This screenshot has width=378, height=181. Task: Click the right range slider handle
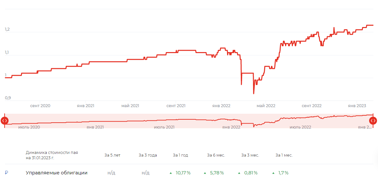[x=373, y=121]
